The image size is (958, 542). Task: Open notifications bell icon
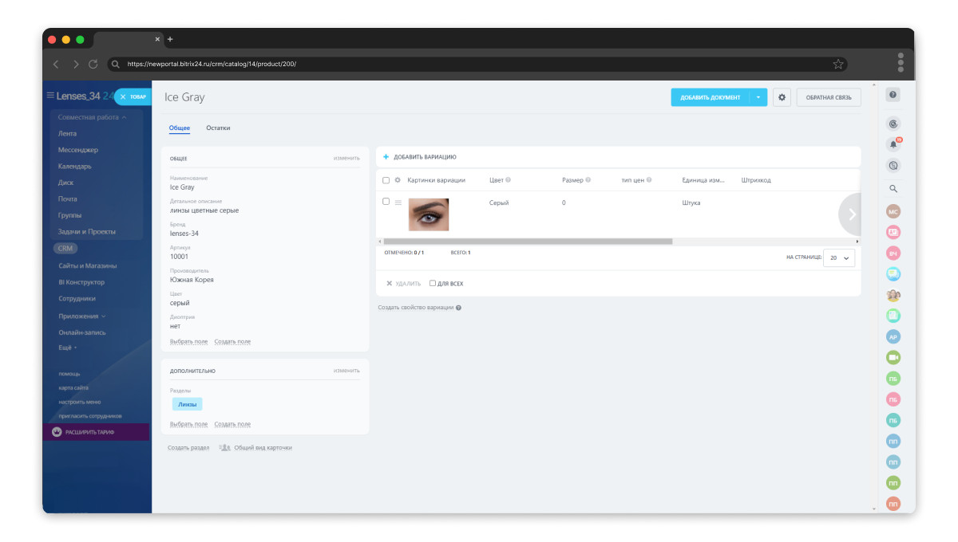[x=893, y=144]
